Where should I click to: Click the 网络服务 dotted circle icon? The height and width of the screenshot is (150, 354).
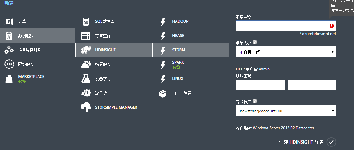coord(9,64)
